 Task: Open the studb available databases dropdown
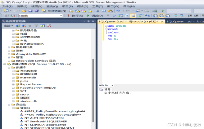click(x=61, y=16)
